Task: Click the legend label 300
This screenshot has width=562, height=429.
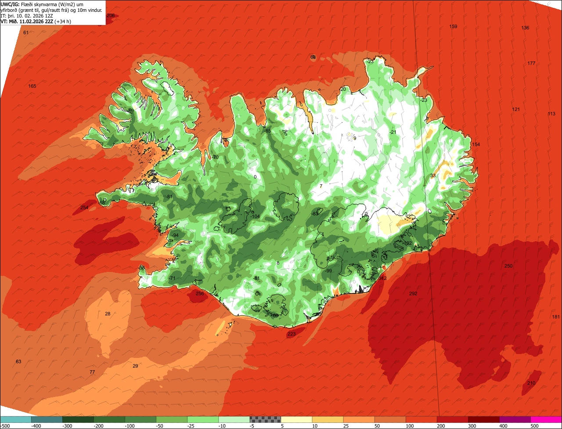Action: (472, 425)
